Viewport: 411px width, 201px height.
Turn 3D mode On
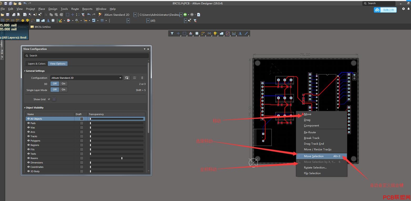coord(63,84)
